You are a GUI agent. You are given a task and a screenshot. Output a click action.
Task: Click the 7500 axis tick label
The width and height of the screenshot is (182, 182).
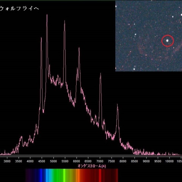point(111,161)
